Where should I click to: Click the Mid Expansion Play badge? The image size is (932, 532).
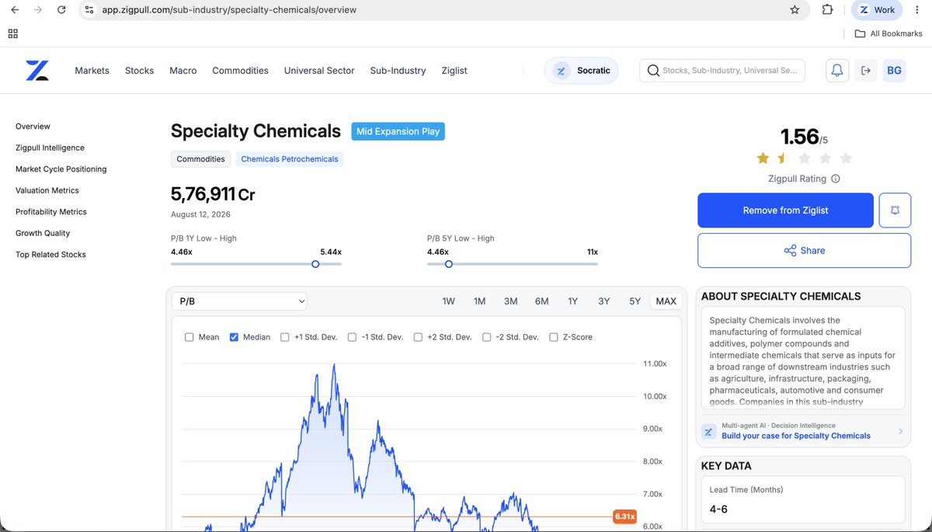pyautogui.click(x=398, y=131)
